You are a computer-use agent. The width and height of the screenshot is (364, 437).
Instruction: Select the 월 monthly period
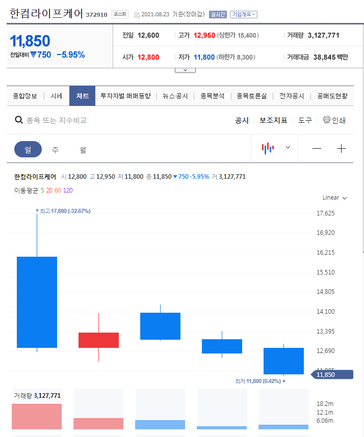point(83,150)
